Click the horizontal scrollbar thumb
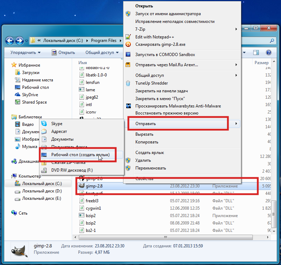281x265 pixels. [x=166, y=238]
